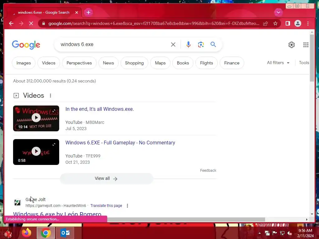Go back to previous page
319x239 pixels.
coord(11,23)
